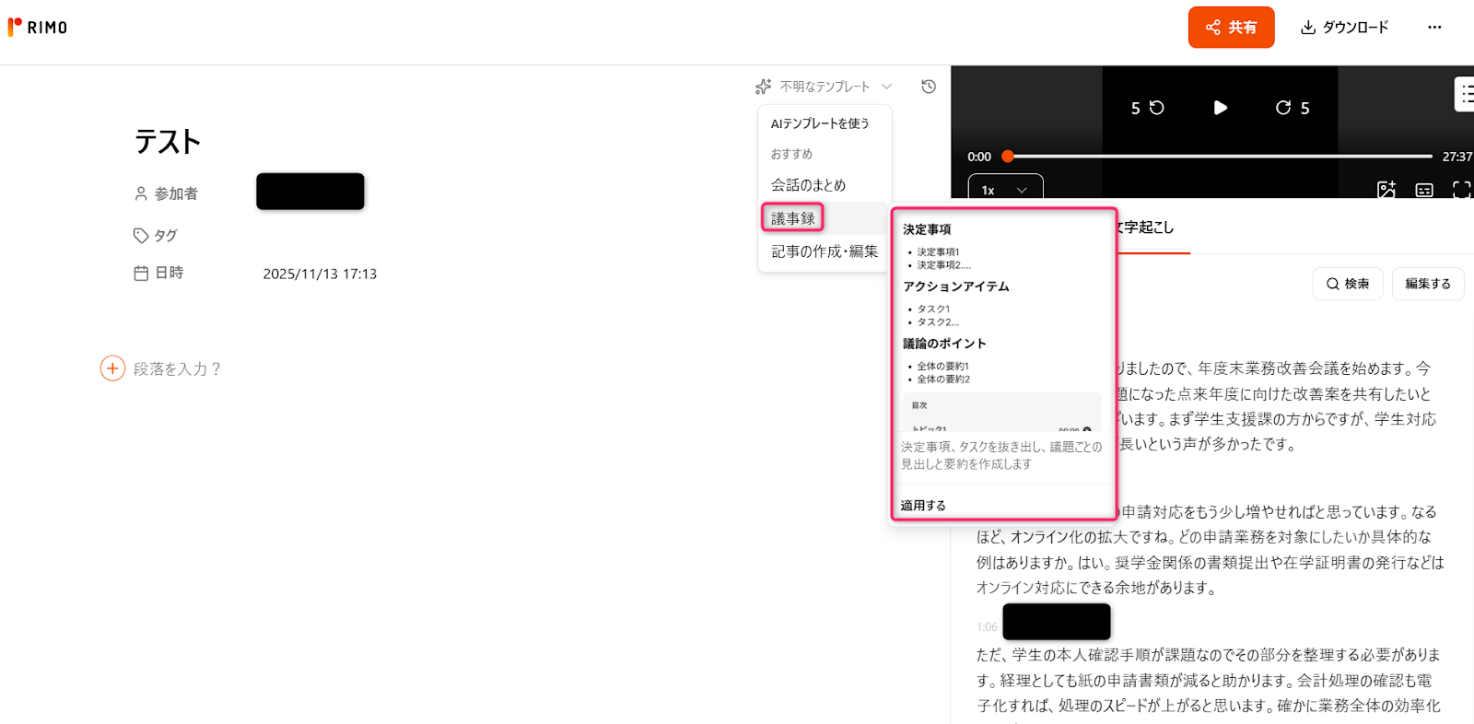This screenshot has height=724, width=1474.
Task: Click the 段落を入力？ paragraph field
Action: pyautogui.click(x=177, y=369)
